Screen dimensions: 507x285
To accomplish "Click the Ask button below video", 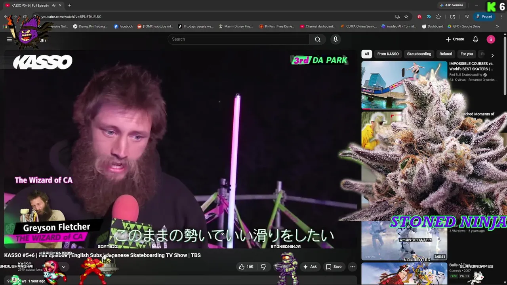I will [x=310, y=267].
